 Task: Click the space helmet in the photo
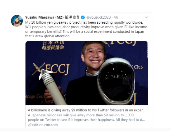[x=116, y=81]
